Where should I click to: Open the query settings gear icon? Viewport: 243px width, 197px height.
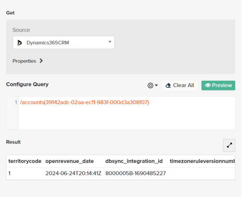click(150, 85)
